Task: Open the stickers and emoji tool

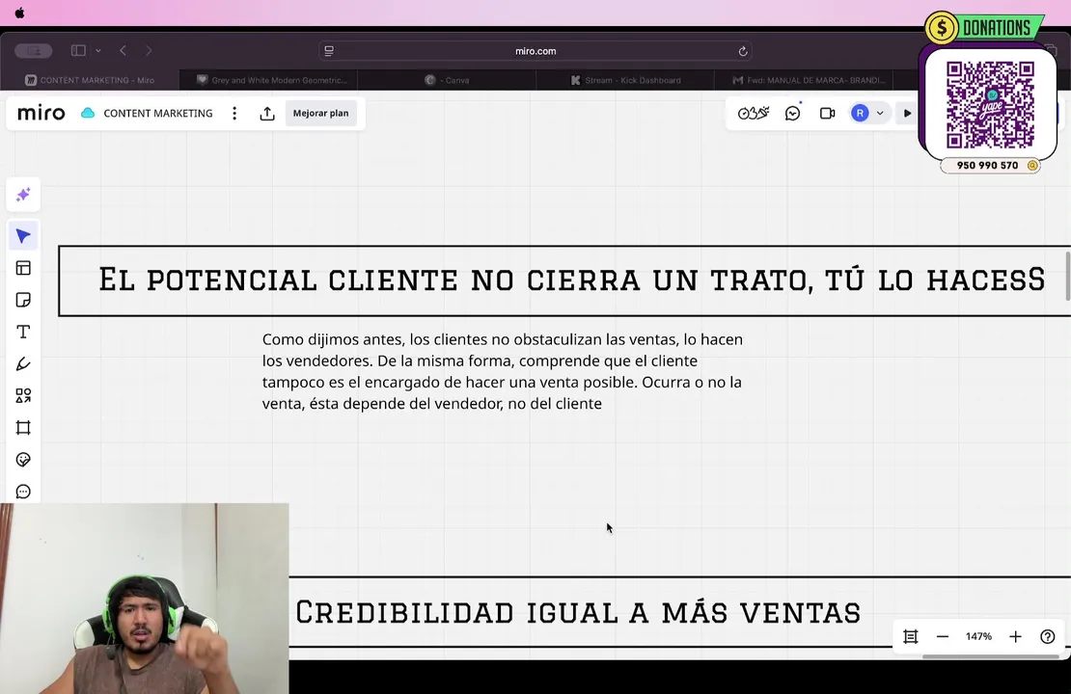Action: (x=23, y=460)
